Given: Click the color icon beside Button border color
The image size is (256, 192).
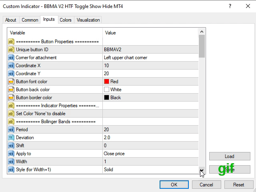Looking at the screenshot, I should [x=11, y=98].
